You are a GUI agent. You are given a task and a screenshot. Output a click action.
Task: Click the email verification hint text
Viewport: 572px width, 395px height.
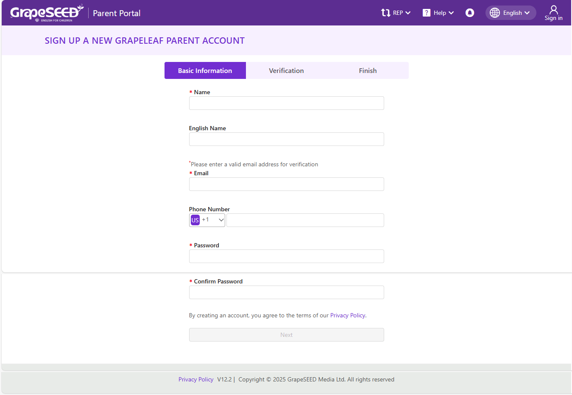(x=254, y=164)
